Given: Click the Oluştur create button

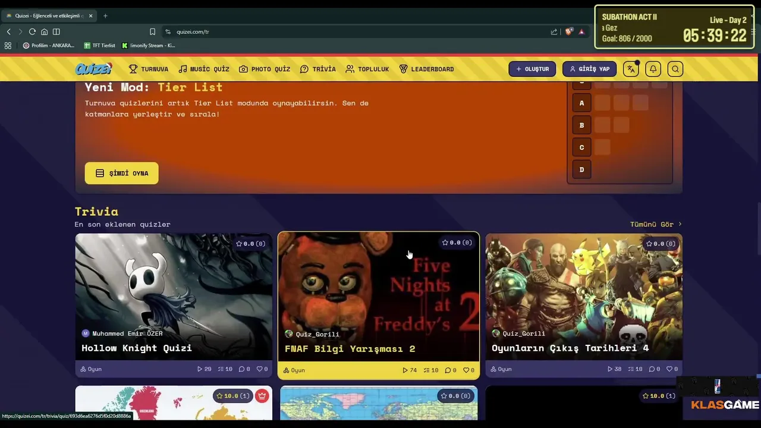Looking at the screenshot, I should [532, 69].
